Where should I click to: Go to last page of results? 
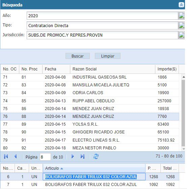pos(82,156)
